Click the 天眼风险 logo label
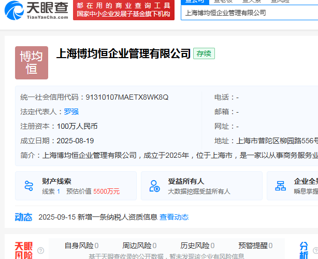This screenshot has height=259, width=318. 23,250
